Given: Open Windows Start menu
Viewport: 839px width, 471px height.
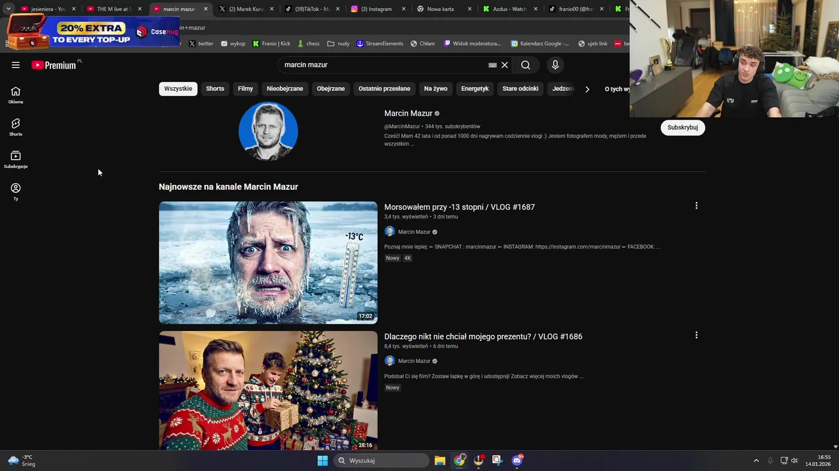Looking at the screenshot, I should [x=322, y=461].
